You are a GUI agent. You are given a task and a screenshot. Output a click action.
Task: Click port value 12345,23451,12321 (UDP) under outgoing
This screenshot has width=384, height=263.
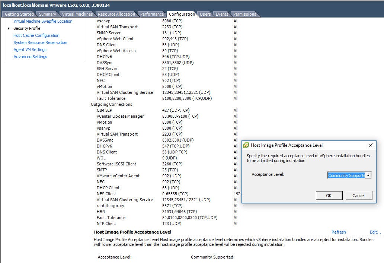pyautogui.click(x=186, y=200)
